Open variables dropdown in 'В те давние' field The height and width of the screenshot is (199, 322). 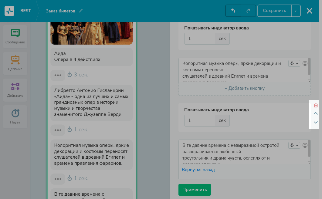point(294,145)
